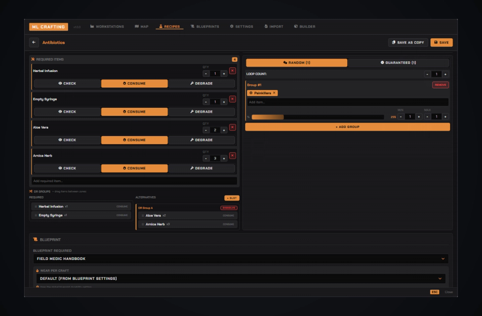Decrease Arnica Herb quantity with minus

click(x=206, y=159)
